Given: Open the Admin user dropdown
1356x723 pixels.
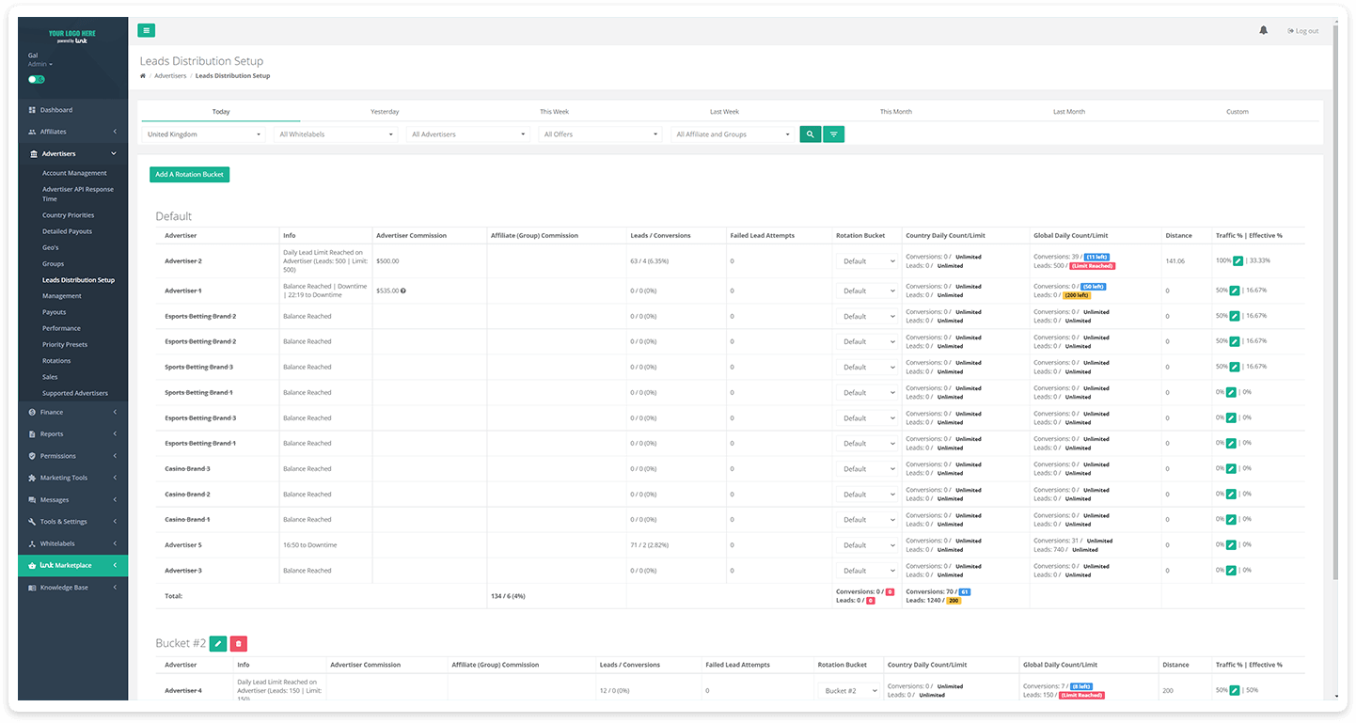Looking at the screenshot, I should pyautogui.click(x=40, y=64).
